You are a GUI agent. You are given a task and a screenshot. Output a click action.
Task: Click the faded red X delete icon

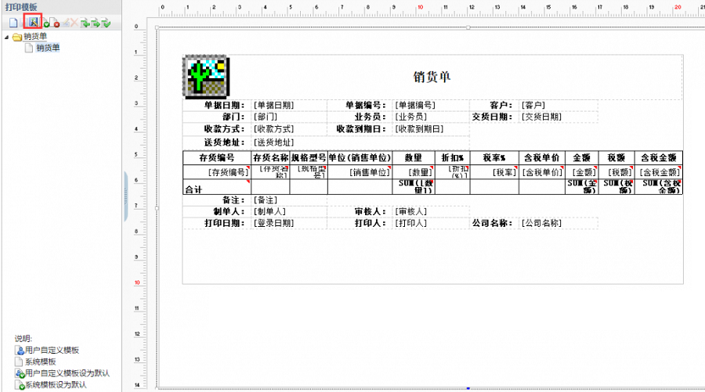pyautogui.click(x=74, y=23)
